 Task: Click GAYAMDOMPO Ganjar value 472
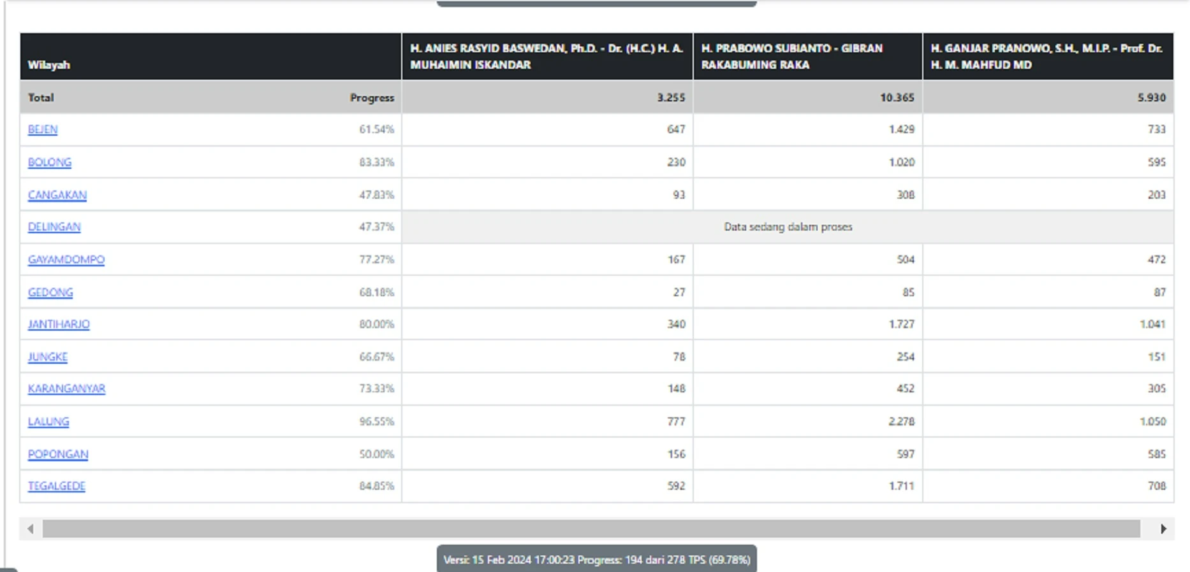coord(1156,260)
